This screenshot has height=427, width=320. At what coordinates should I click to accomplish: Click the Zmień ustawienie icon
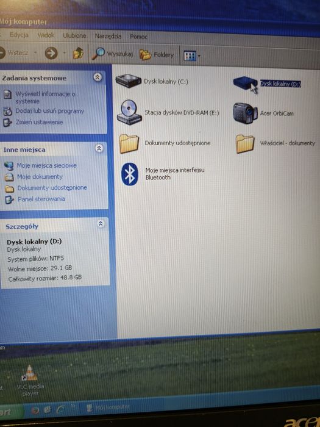[7, 123]
